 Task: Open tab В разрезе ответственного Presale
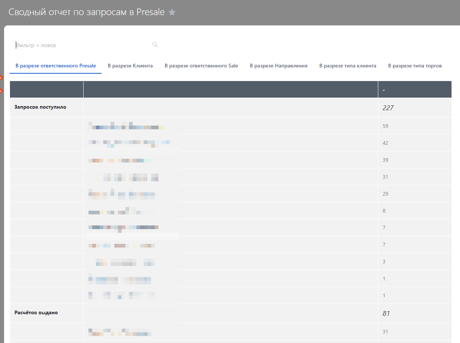(56, 66)
